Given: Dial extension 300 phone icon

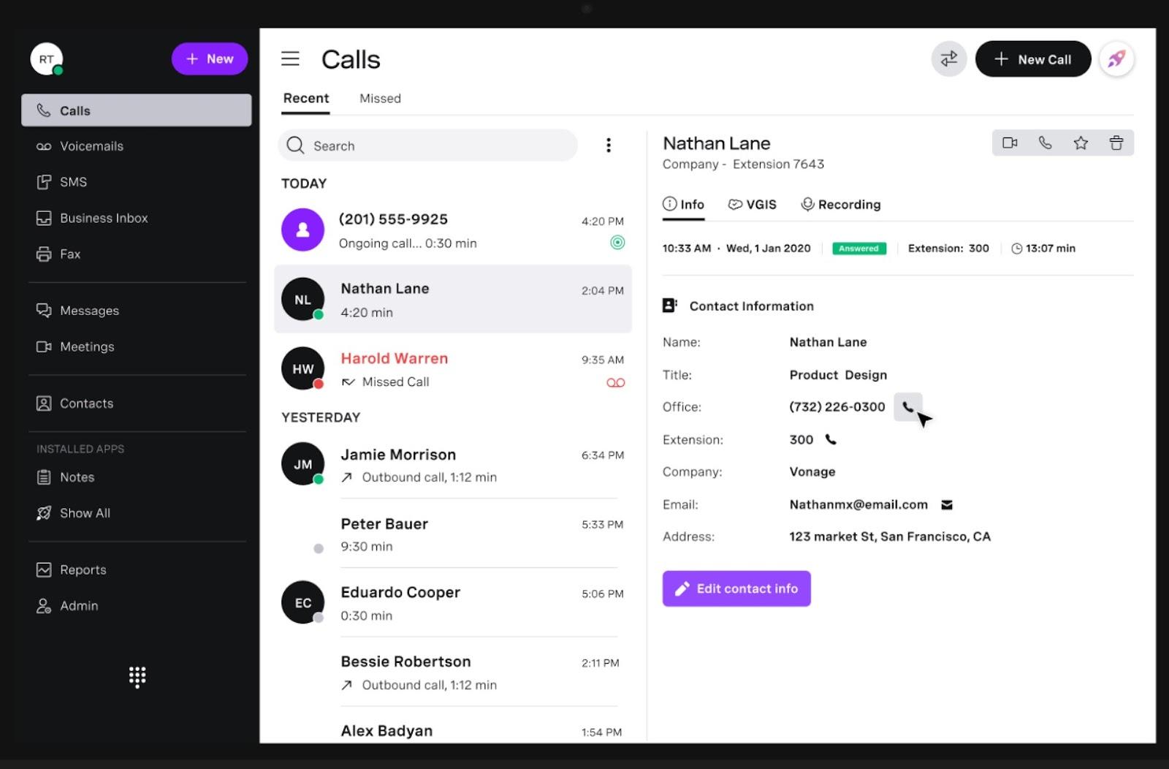Looking at the screenshot, I should coord(831,439).
